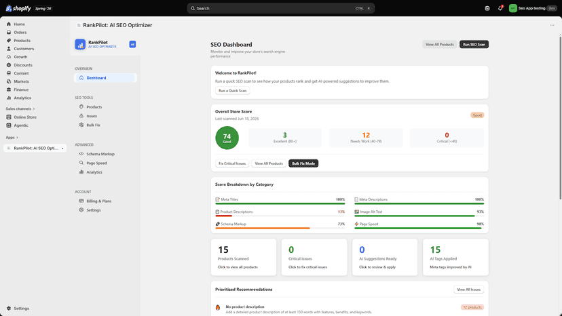Click the Meta Titles progress bar
The width and height of the screenshot is (562, 316).
pos(280,203)
